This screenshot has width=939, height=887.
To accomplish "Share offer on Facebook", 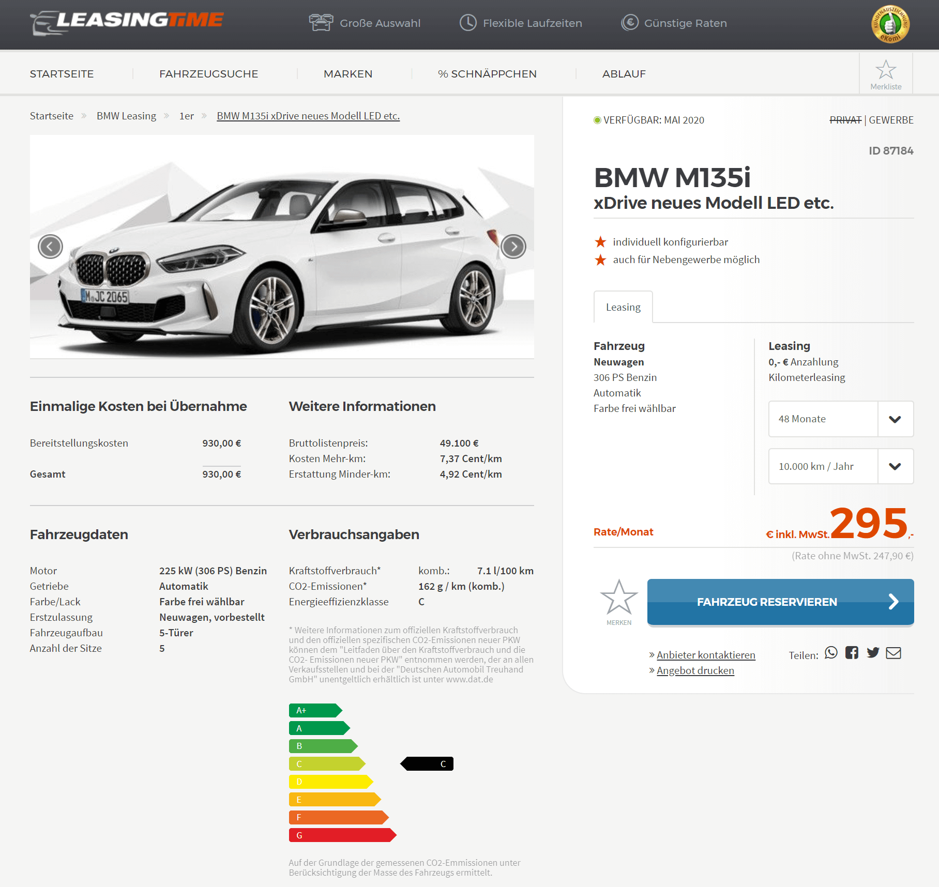I will point(852,653).
